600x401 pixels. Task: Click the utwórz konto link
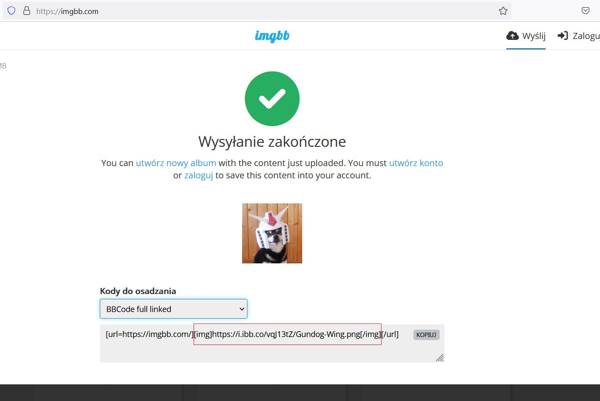click(416, 163)
